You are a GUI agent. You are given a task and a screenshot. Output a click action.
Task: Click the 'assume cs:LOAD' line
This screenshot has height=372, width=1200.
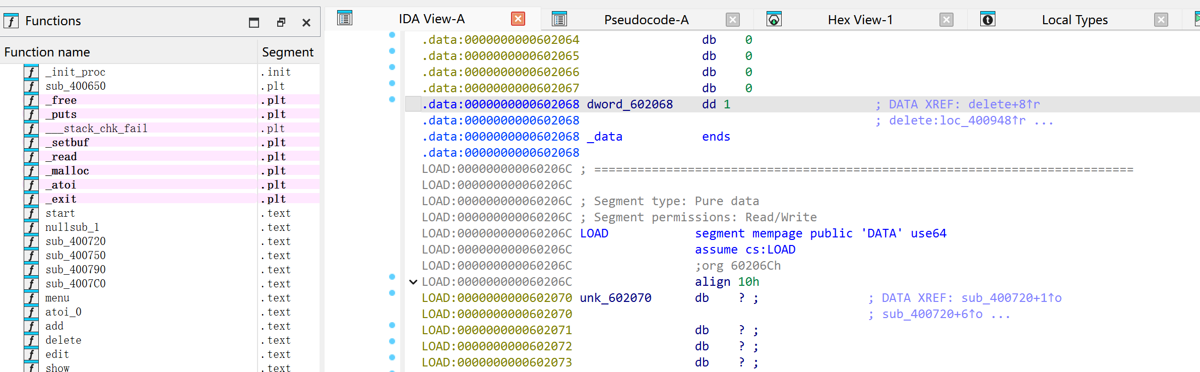(x=745, y=250)
